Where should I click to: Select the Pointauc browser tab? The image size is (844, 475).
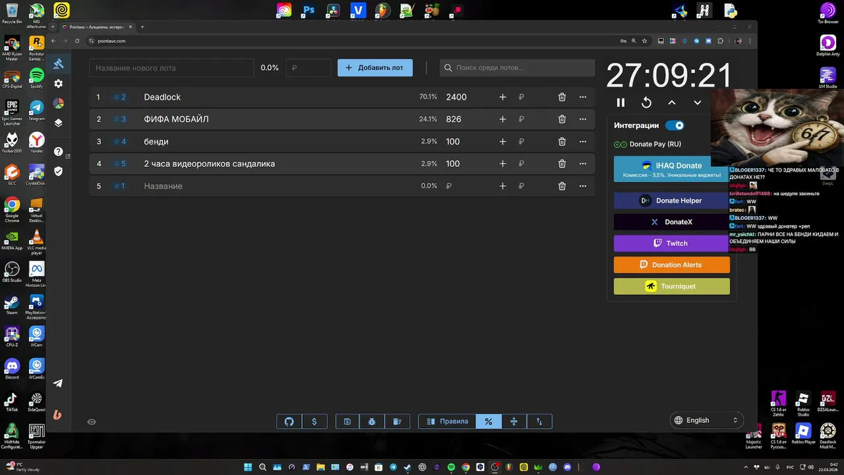[98, 27]
